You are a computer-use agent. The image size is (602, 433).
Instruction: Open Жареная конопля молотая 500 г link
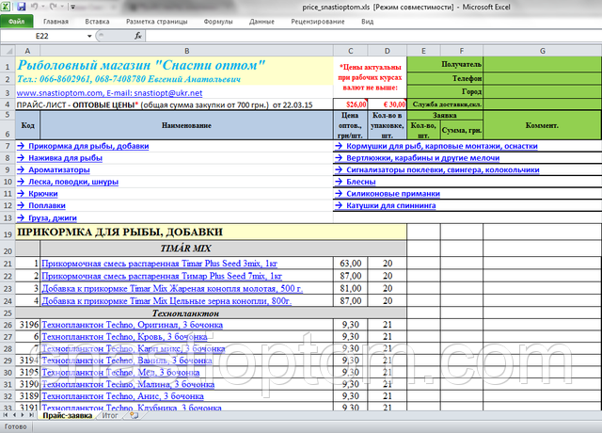tap(172, 289)
